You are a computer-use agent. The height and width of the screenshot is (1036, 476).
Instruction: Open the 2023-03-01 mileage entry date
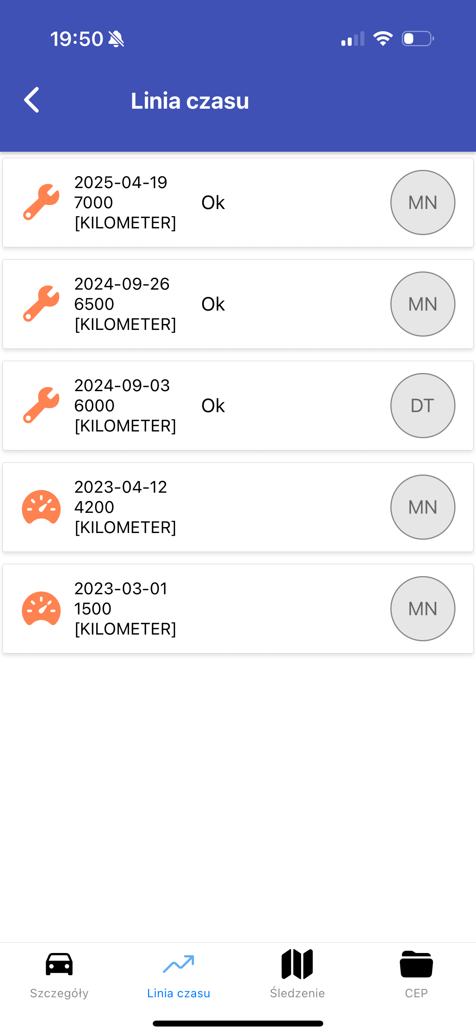(x=121, y=589)
